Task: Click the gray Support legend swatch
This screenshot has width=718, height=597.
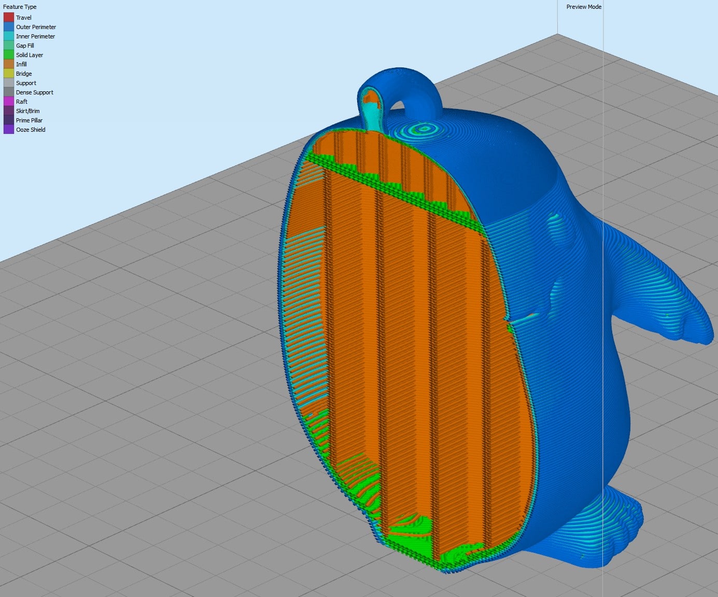Action: [9, 83]
